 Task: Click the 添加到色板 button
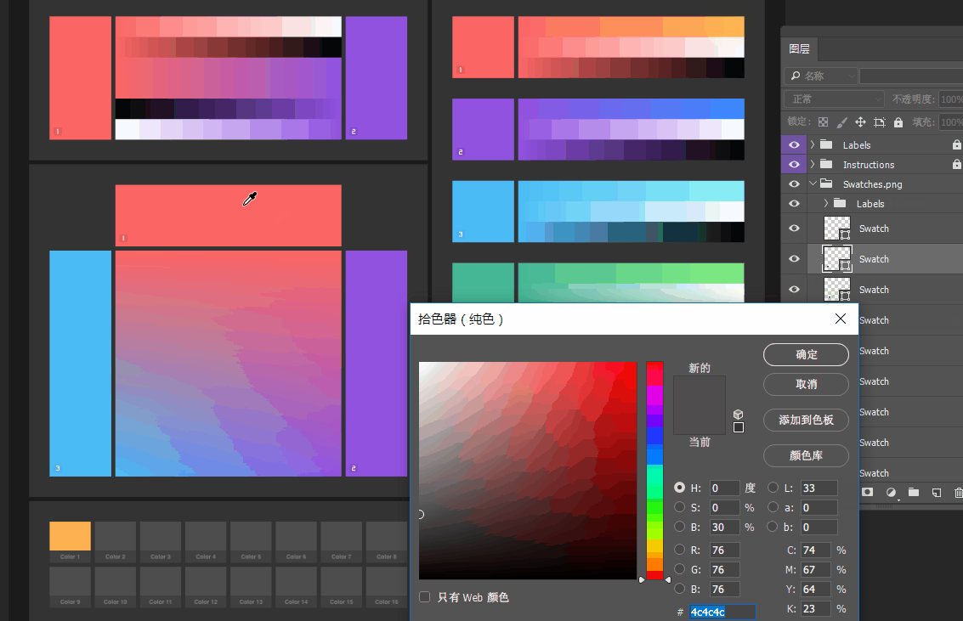click(x=806, y=420)
